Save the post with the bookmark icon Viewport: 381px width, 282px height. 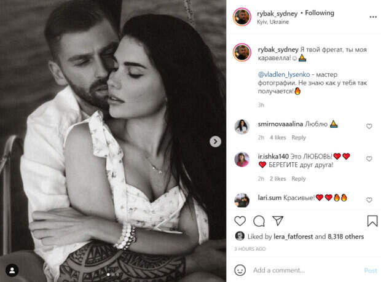[x=372, y=221]
